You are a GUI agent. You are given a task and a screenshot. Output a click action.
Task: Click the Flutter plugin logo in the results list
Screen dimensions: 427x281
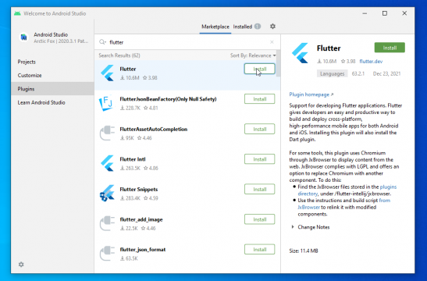(107, 73)
